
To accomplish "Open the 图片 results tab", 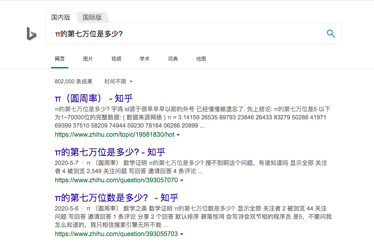I will (x=88, y=59).
